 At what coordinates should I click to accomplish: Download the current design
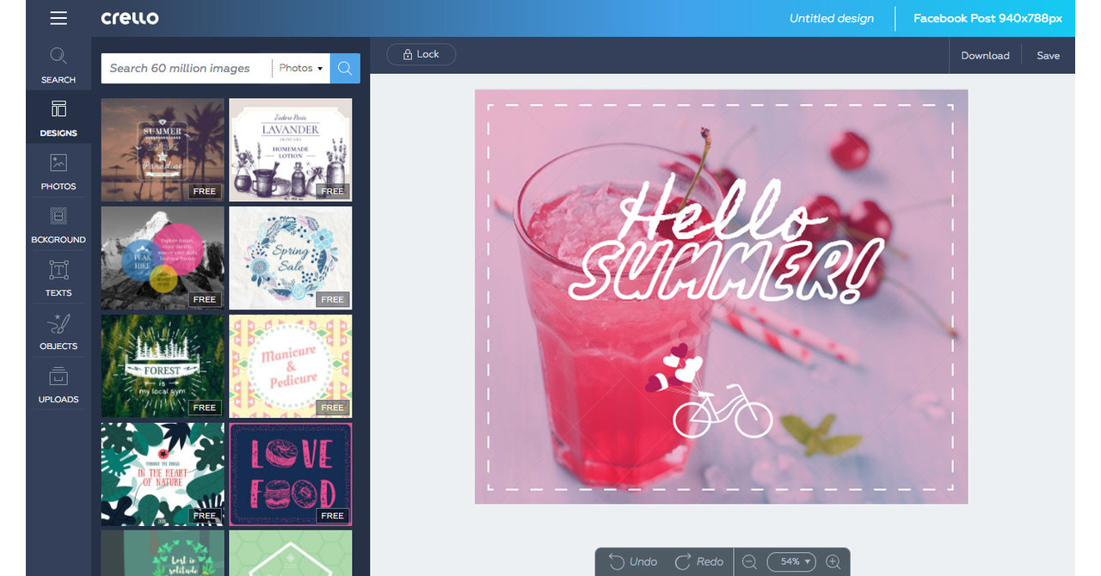coord(985,55)
